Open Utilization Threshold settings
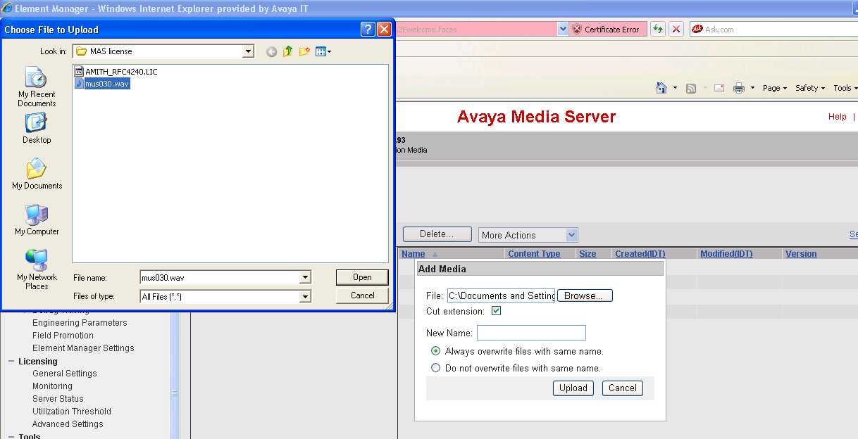This screenshot has width=858, height=439. click(72, 412)
